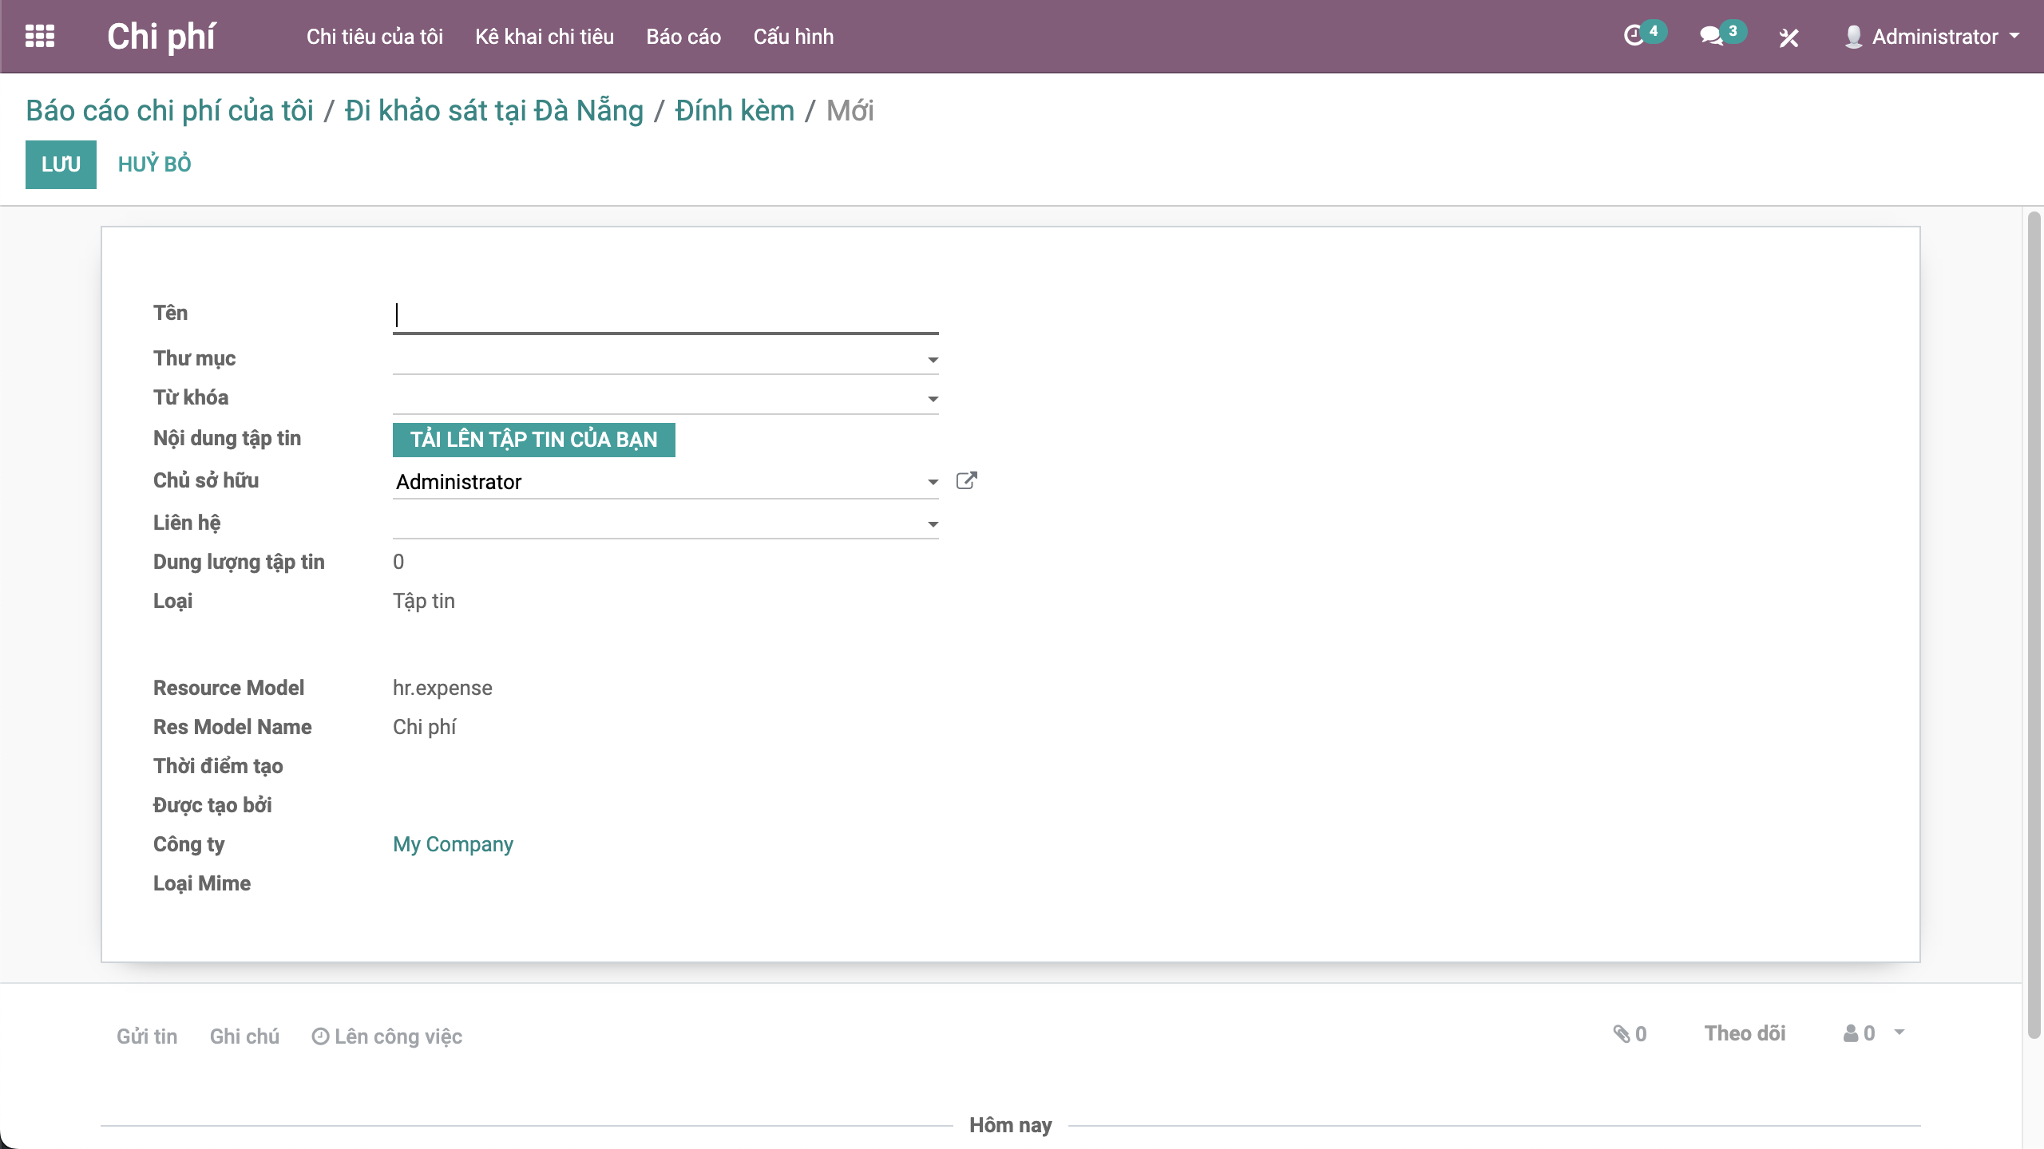Viewport: 2044px width, 1149px height.
Task: Expand the Chủ sở hữu dropdown arrow
Action: pos(932,482)
